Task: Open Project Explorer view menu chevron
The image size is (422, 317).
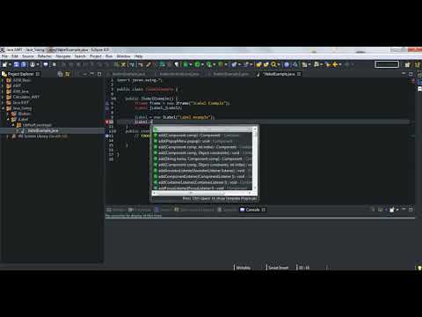Action: click(85, 74)
